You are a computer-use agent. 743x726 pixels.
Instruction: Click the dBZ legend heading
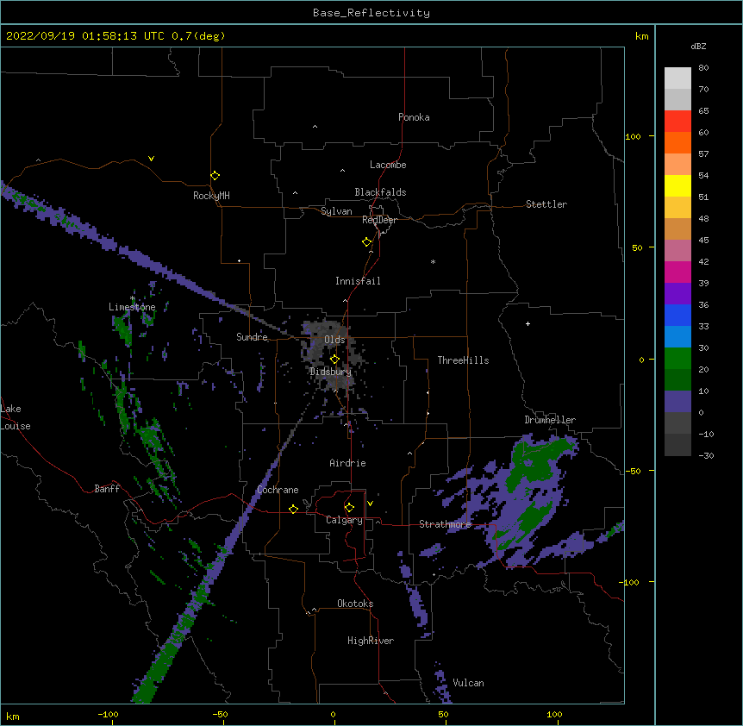pyautogui.click(x=698, y=47)
